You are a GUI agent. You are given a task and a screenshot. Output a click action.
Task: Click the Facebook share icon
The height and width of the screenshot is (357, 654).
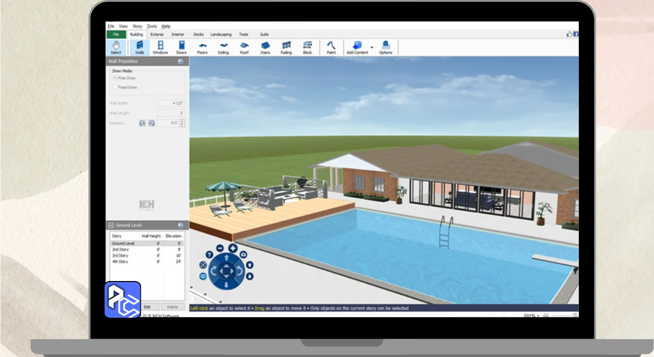(576, 34)
